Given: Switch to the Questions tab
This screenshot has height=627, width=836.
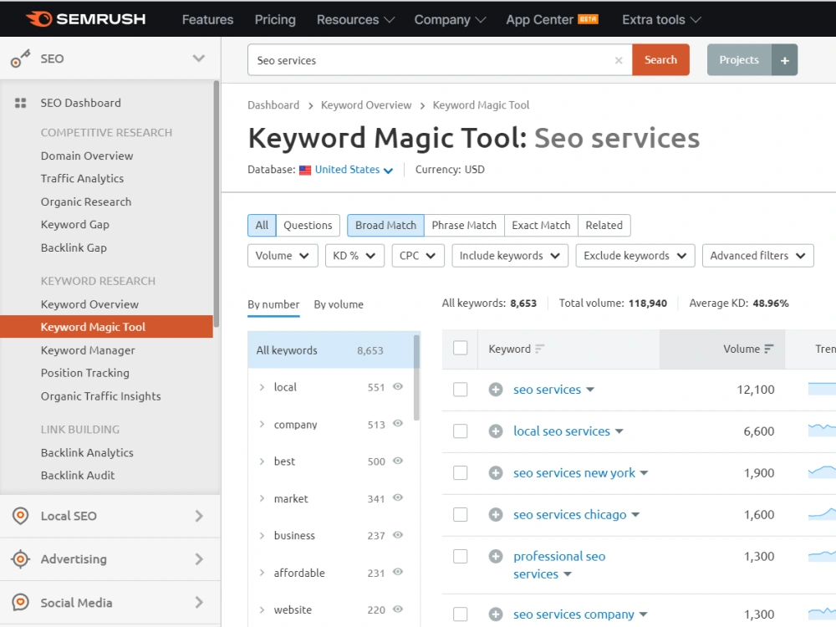Looking at the screenshot, I should [x=308, y=226].
